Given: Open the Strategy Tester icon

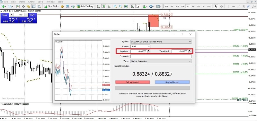Looking at the screenshot, I should coord(39,6).
